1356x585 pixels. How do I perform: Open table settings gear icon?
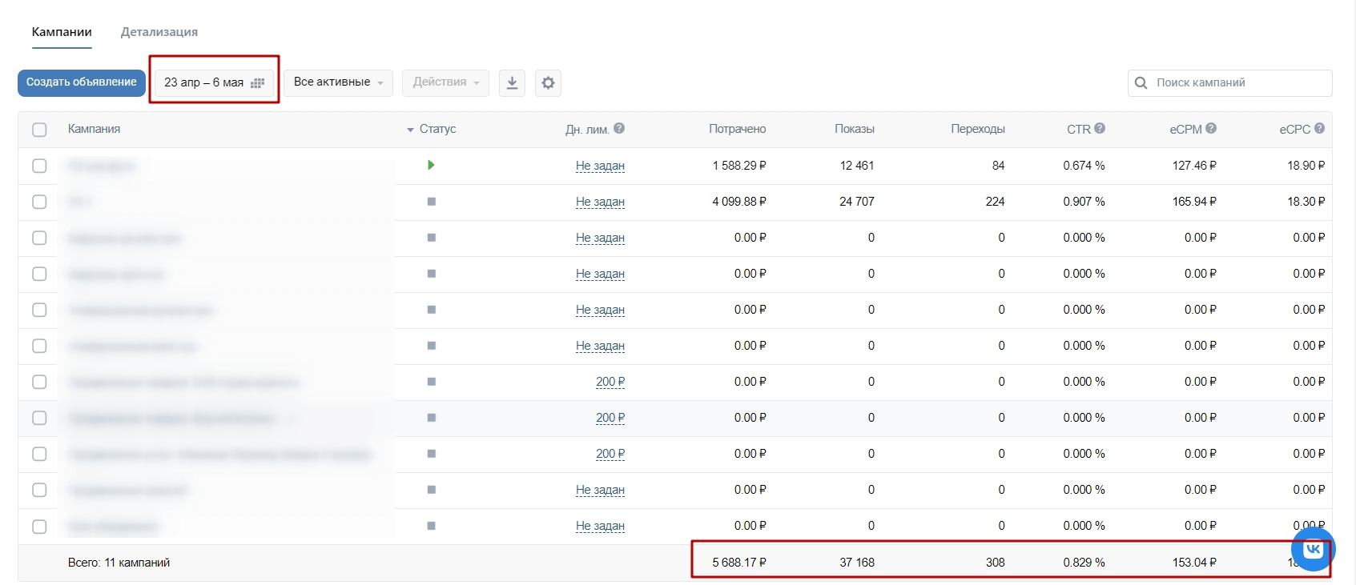coord(548,82)
